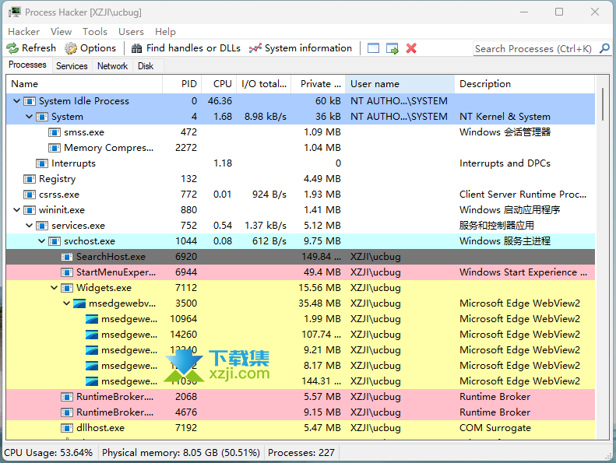
Task: Switch to the Services tab
Action: [x=72, y=66]
